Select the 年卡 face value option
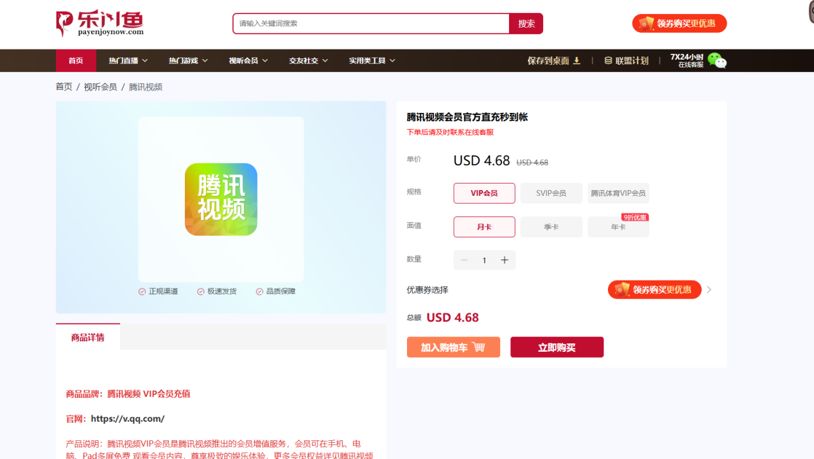Screen dimensions: 814x459 coord(618,227)
